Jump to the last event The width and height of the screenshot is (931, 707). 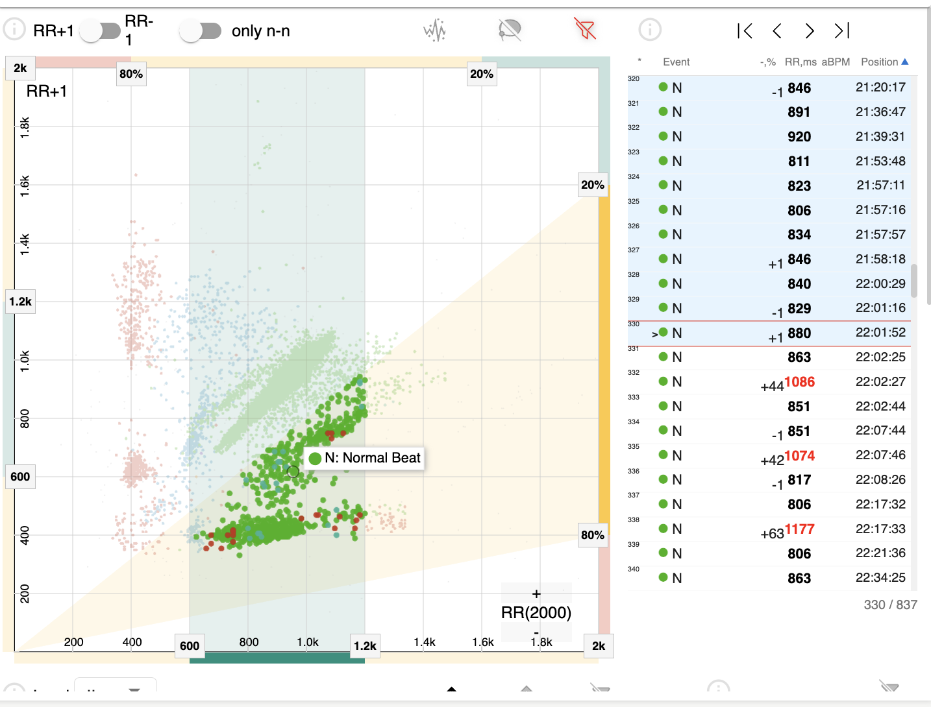click(842, 30)
